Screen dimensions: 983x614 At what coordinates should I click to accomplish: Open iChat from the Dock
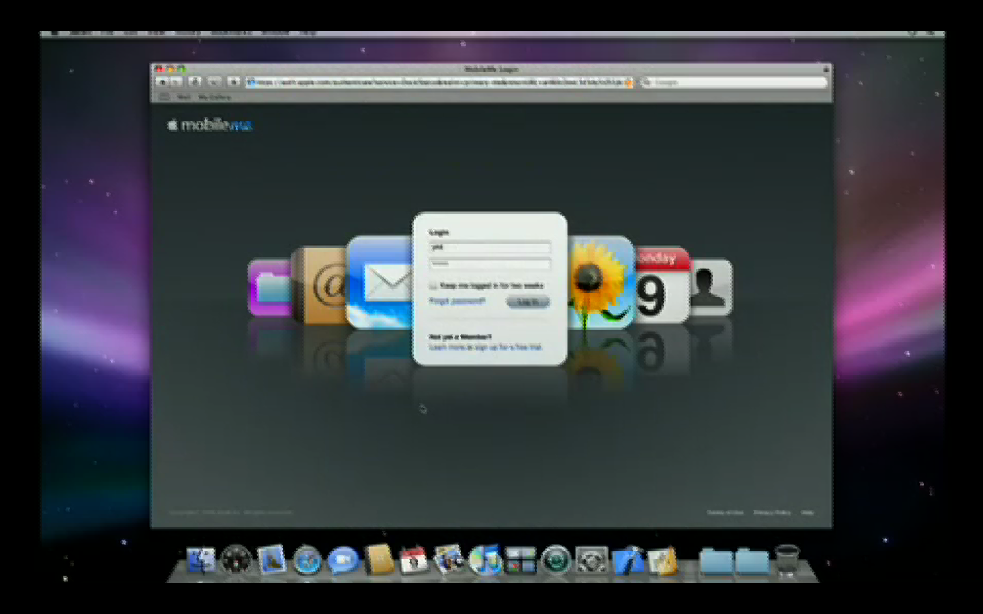343,561
